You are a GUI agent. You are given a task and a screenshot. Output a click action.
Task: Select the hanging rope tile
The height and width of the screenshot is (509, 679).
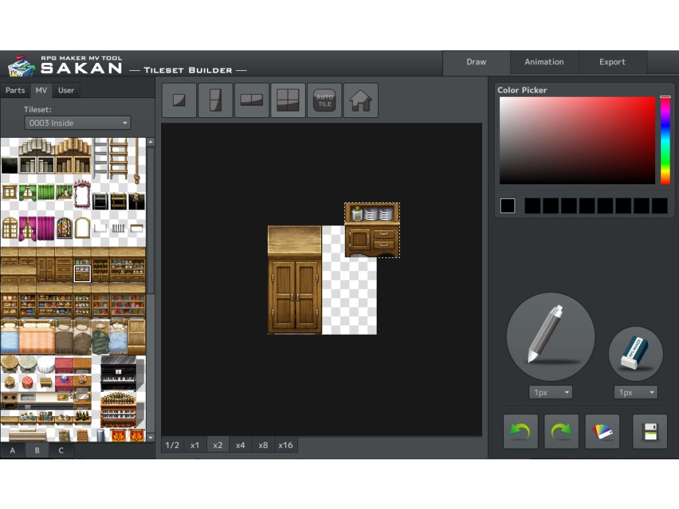pos(137,160)
